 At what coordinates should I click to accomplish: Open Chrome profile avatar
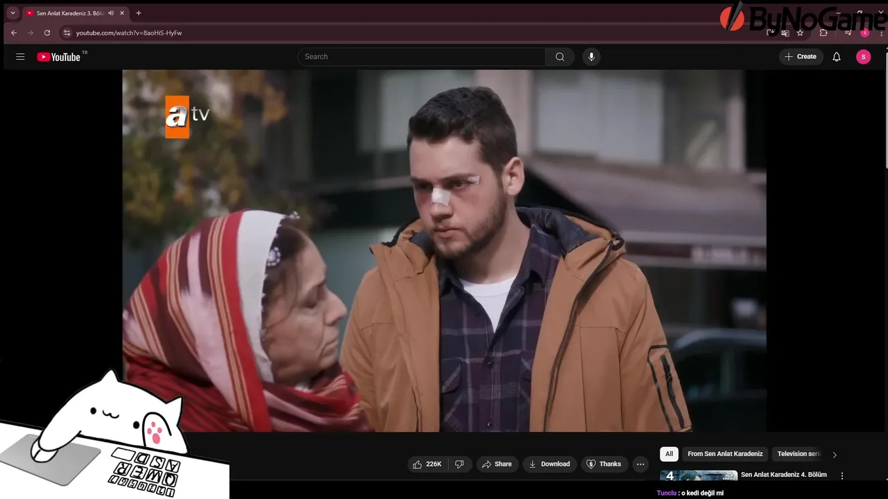(864, 33)
